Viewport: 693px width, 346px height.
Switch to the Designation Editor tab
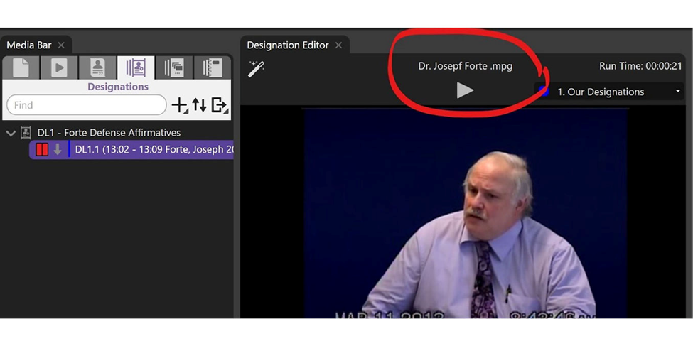(x=287, y=45)
